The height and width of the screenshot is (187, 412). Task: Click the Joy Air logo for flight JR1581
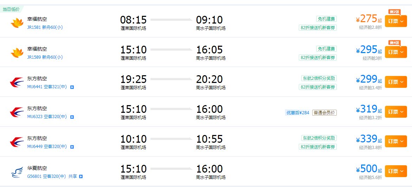17,23
